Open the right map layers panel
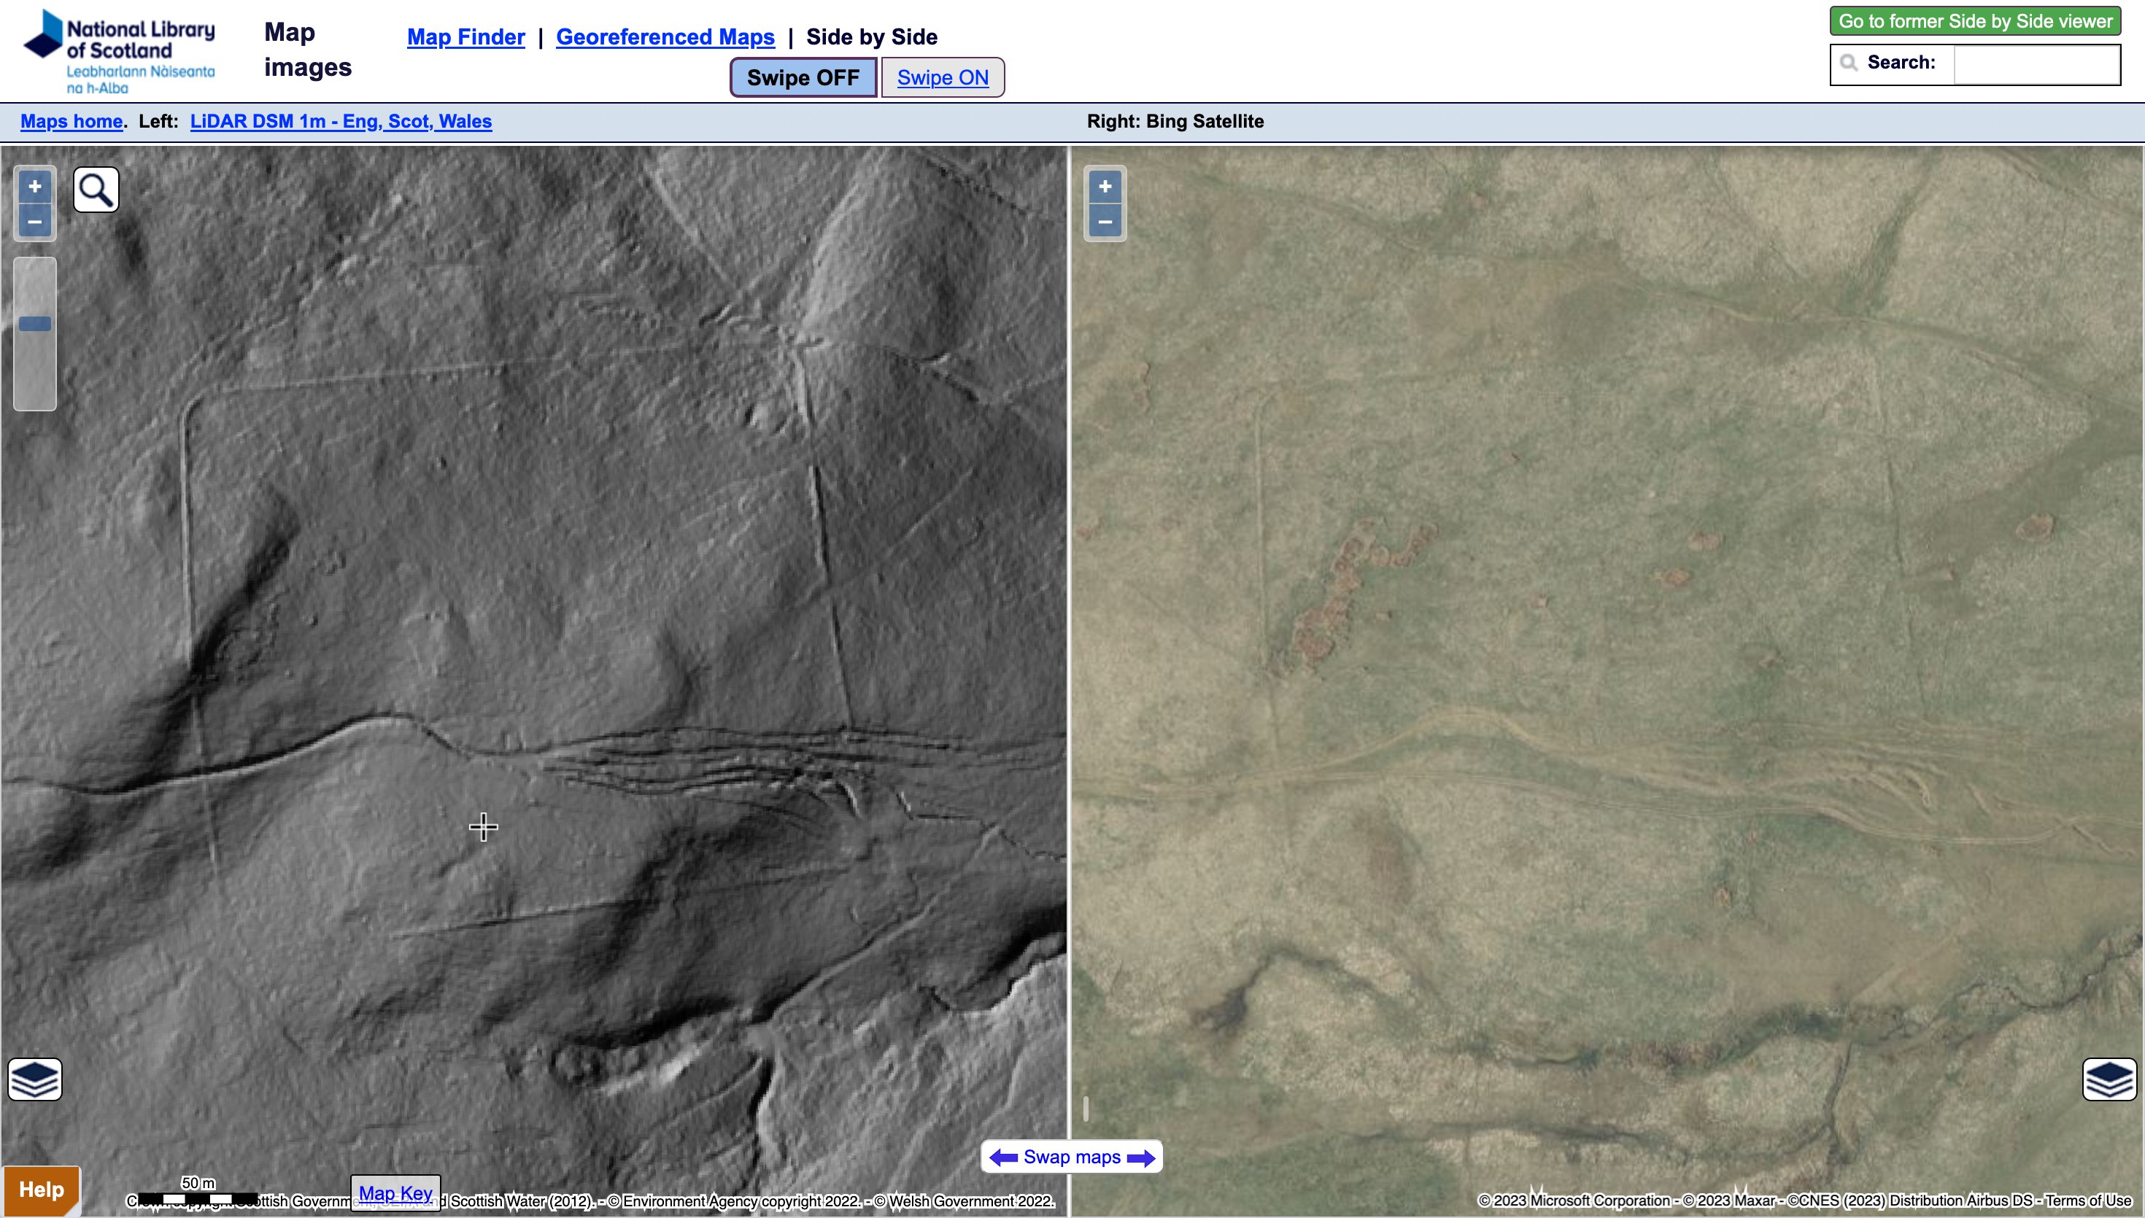This screenshot has height=1218, width=2145. point(2109,1079)
